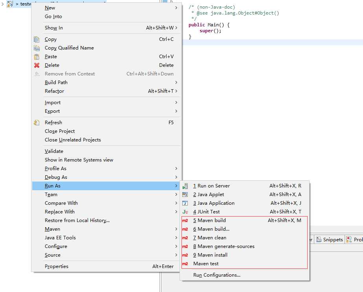363x292 pixels.
Task: Expand the Show In submenu arrow
Action: coord(176,28)
